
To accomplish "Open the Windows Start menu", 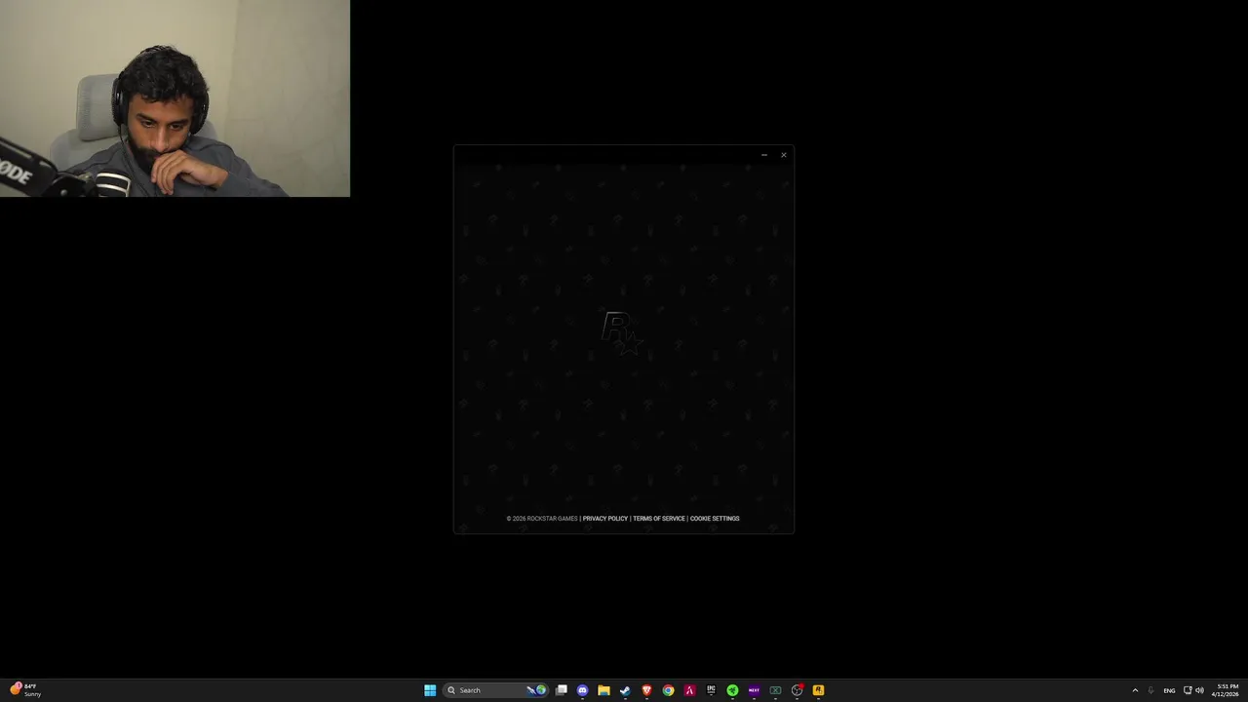I will click(x=430, y=690).
